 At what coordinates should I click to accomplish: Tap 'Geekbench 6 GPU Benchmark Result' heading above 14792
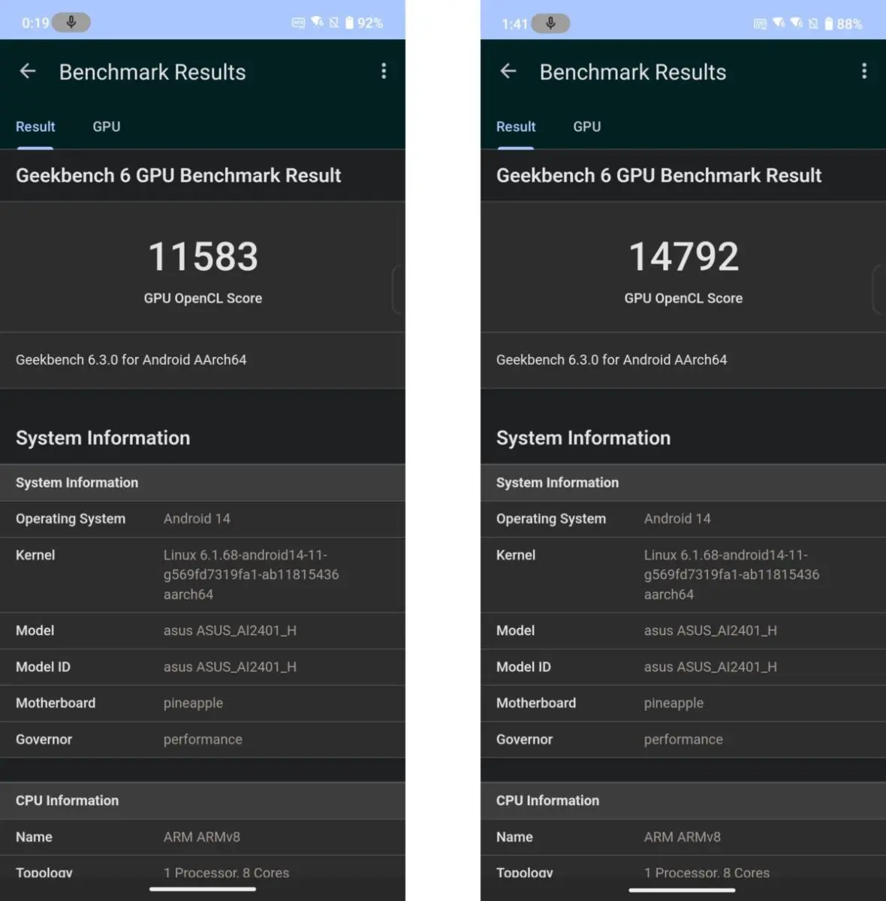tap(659, 176)
